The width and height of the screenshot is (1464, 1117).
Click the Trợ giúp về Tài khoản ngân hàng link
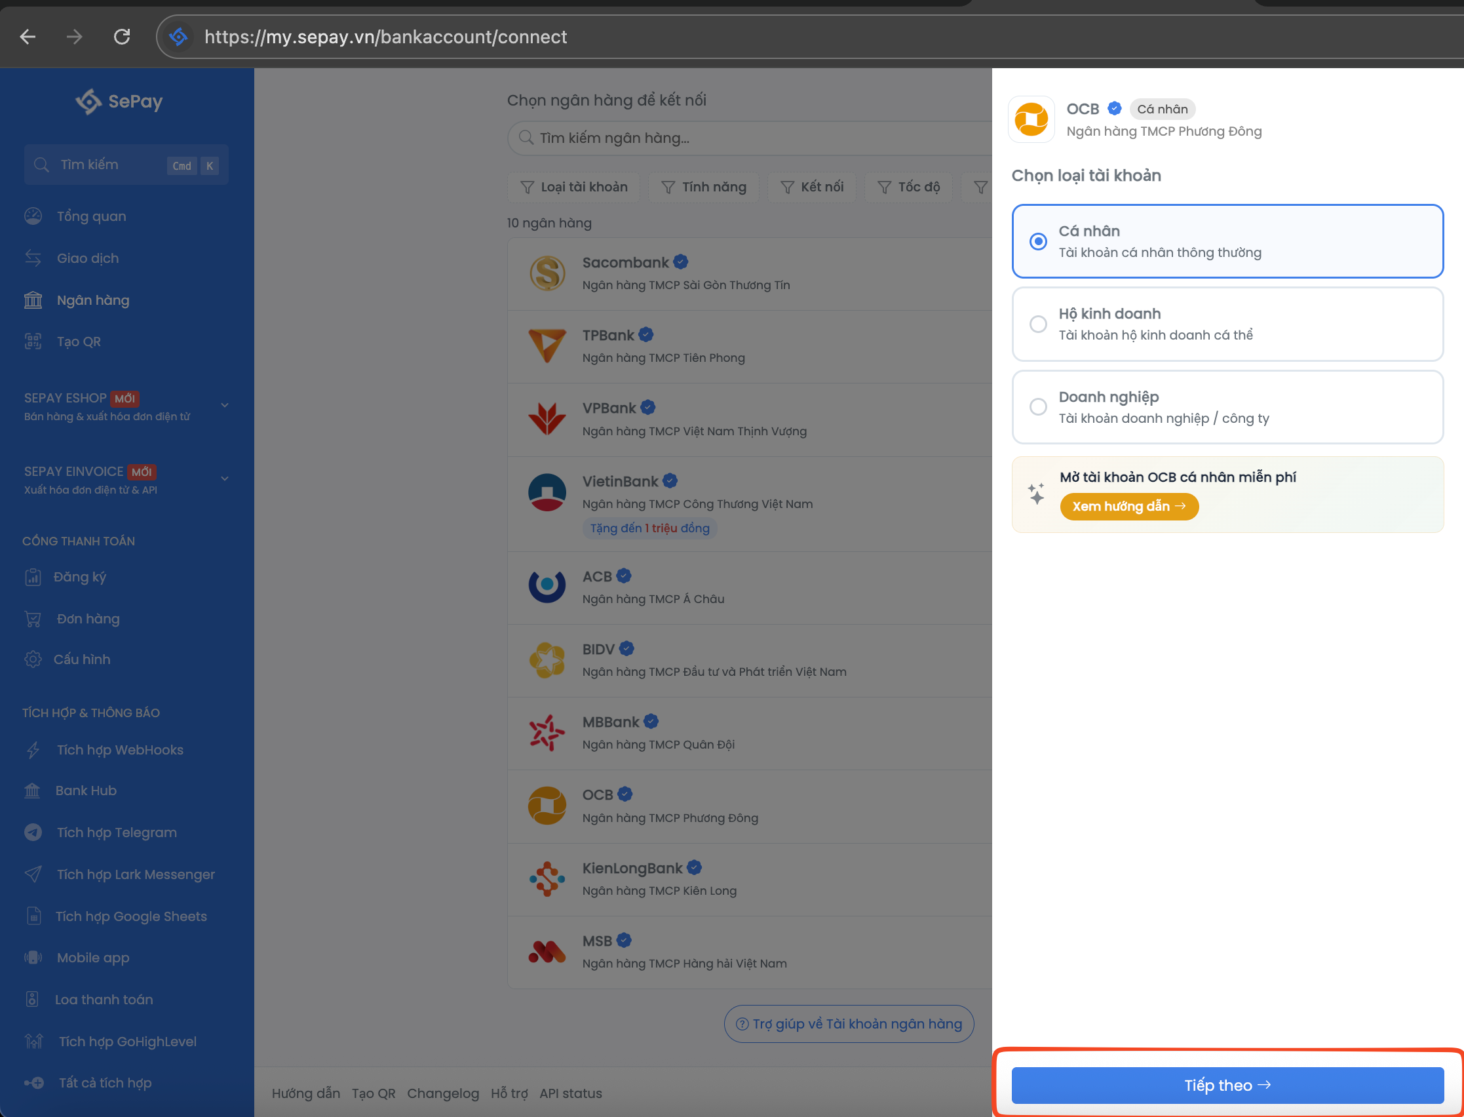pos(849,1024)
